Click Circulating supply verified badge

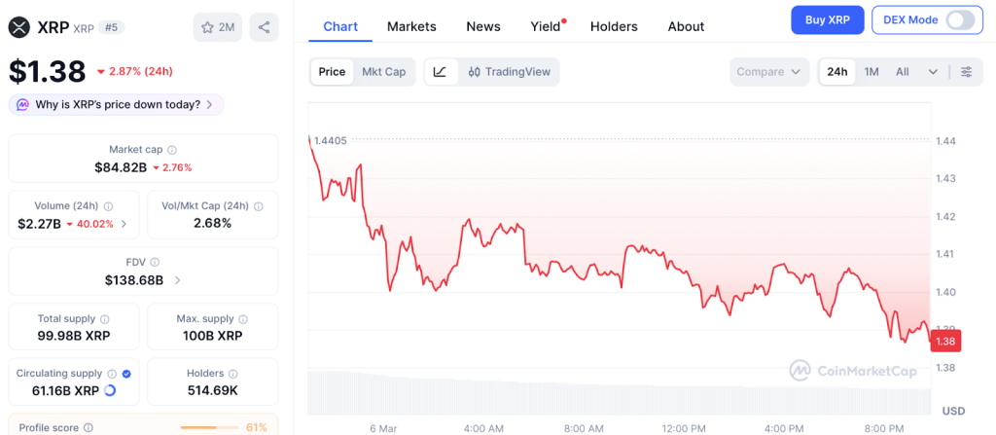[126, 374]
